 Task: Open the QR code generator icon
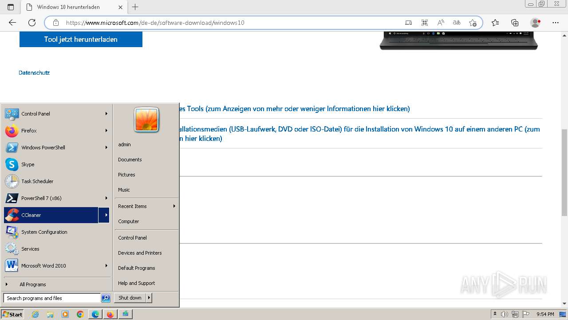425,23
